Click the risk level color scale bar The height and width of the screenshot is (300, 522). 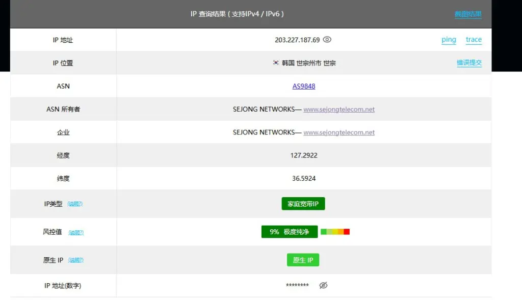335,232
